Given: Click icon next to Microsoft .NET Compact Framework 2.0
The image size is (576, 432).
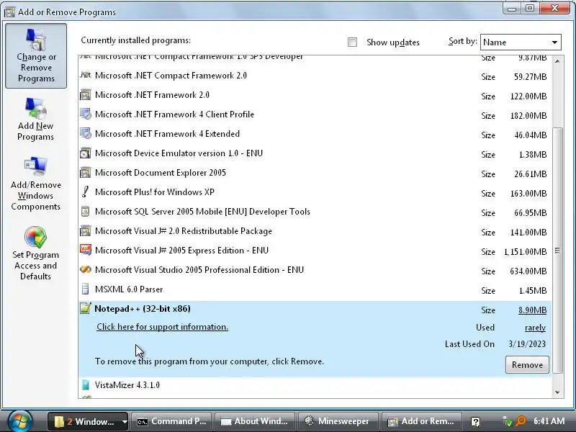Looking at the screenshot, I should pyautogui.click(x=85, y=76).
